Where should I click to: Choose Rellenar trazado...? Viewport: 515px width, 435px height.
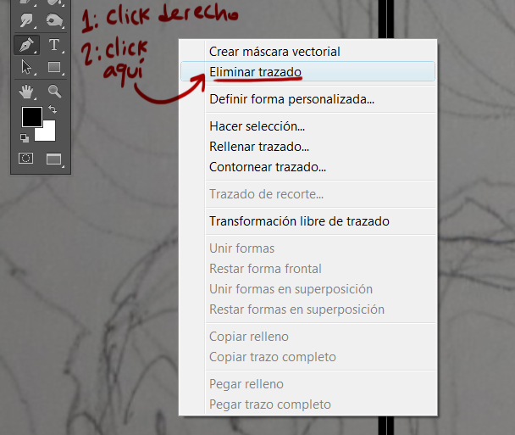[307, 147]
